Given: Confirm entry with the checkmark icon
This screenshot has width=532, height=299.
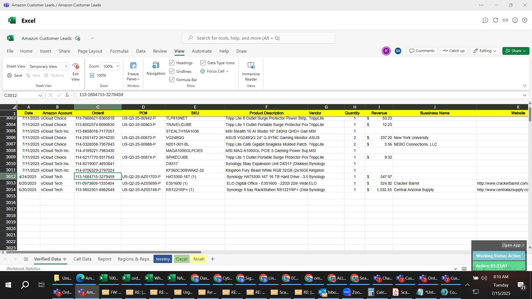Looking at the screenshot, I should pos(59,95).
